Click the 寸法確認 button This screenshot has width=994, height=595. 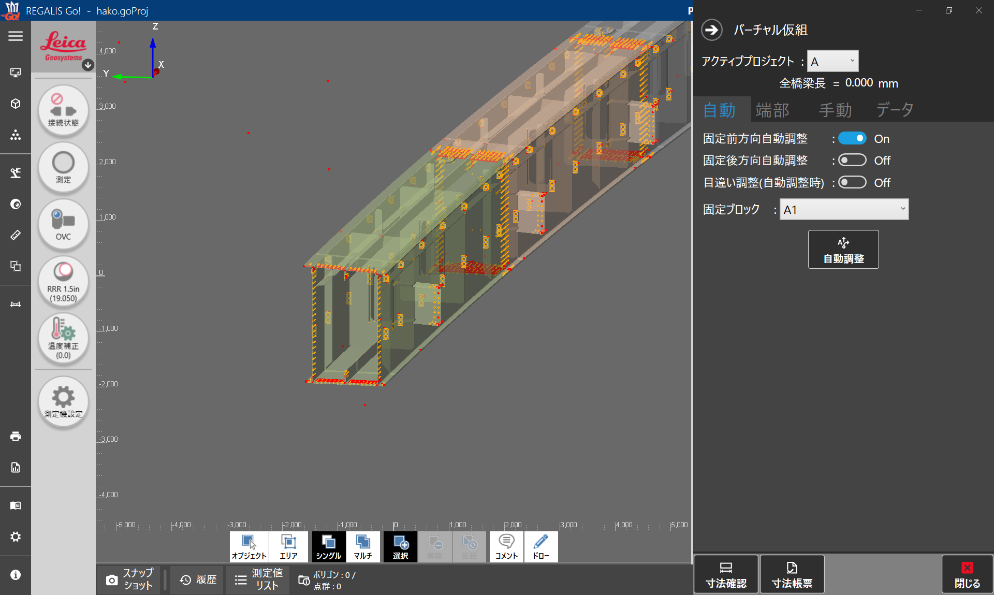(x=726, y=574)
